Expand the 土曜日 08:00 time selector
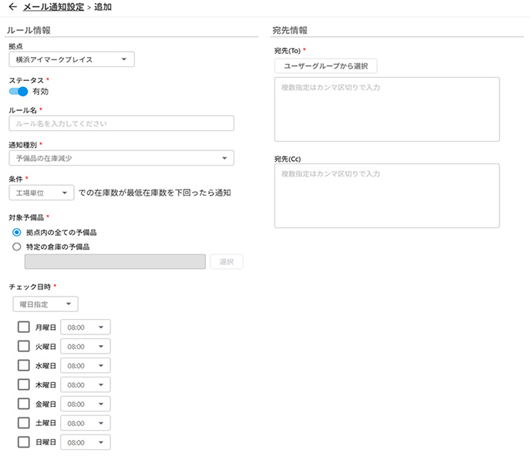Screen dimensions: 532x470 point(86,423)
